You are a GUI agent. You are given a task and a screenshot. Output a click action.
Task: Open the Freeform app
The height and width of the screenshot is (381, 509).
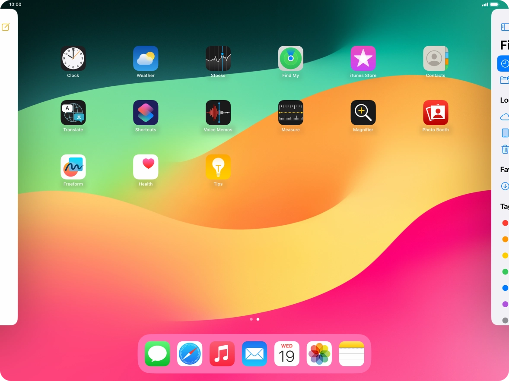(x=73, y=167)
